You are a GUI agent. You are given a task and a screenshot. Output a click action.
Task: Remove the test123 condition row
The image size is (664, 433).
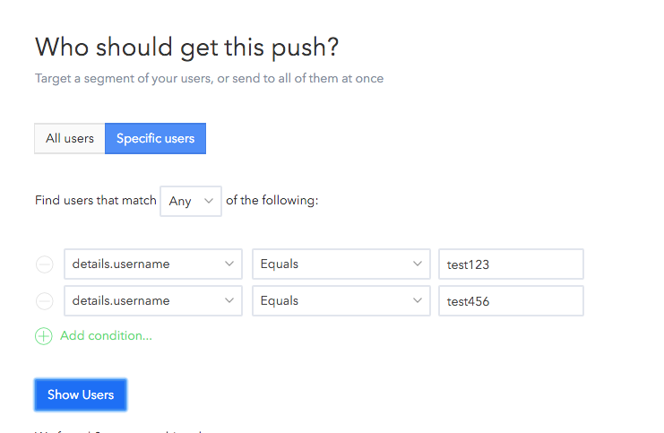(44, 264)
